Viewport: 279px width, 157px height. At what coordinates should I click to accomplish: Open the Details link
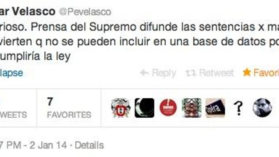[89, 145]
